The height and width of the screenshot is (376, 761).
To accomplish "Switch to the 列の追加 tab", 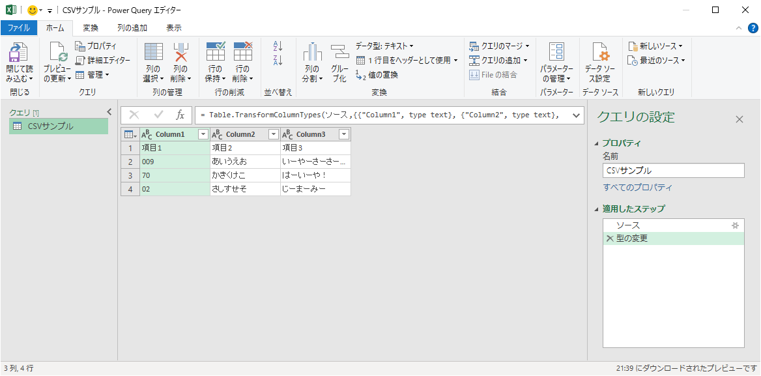I will click(132, 27).
